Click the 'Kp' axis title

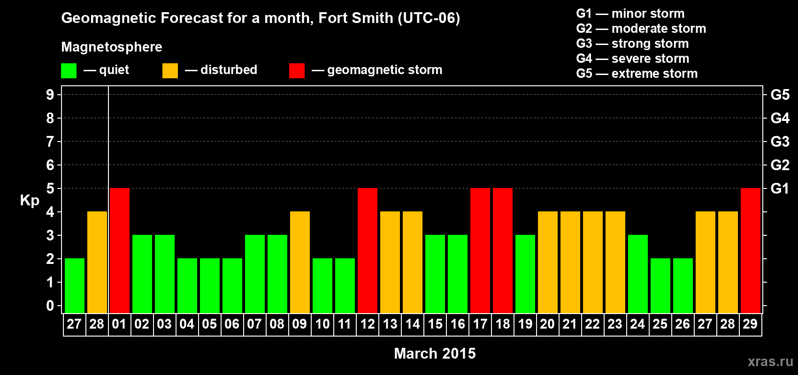pyautogui.click(x=30, y=201)
